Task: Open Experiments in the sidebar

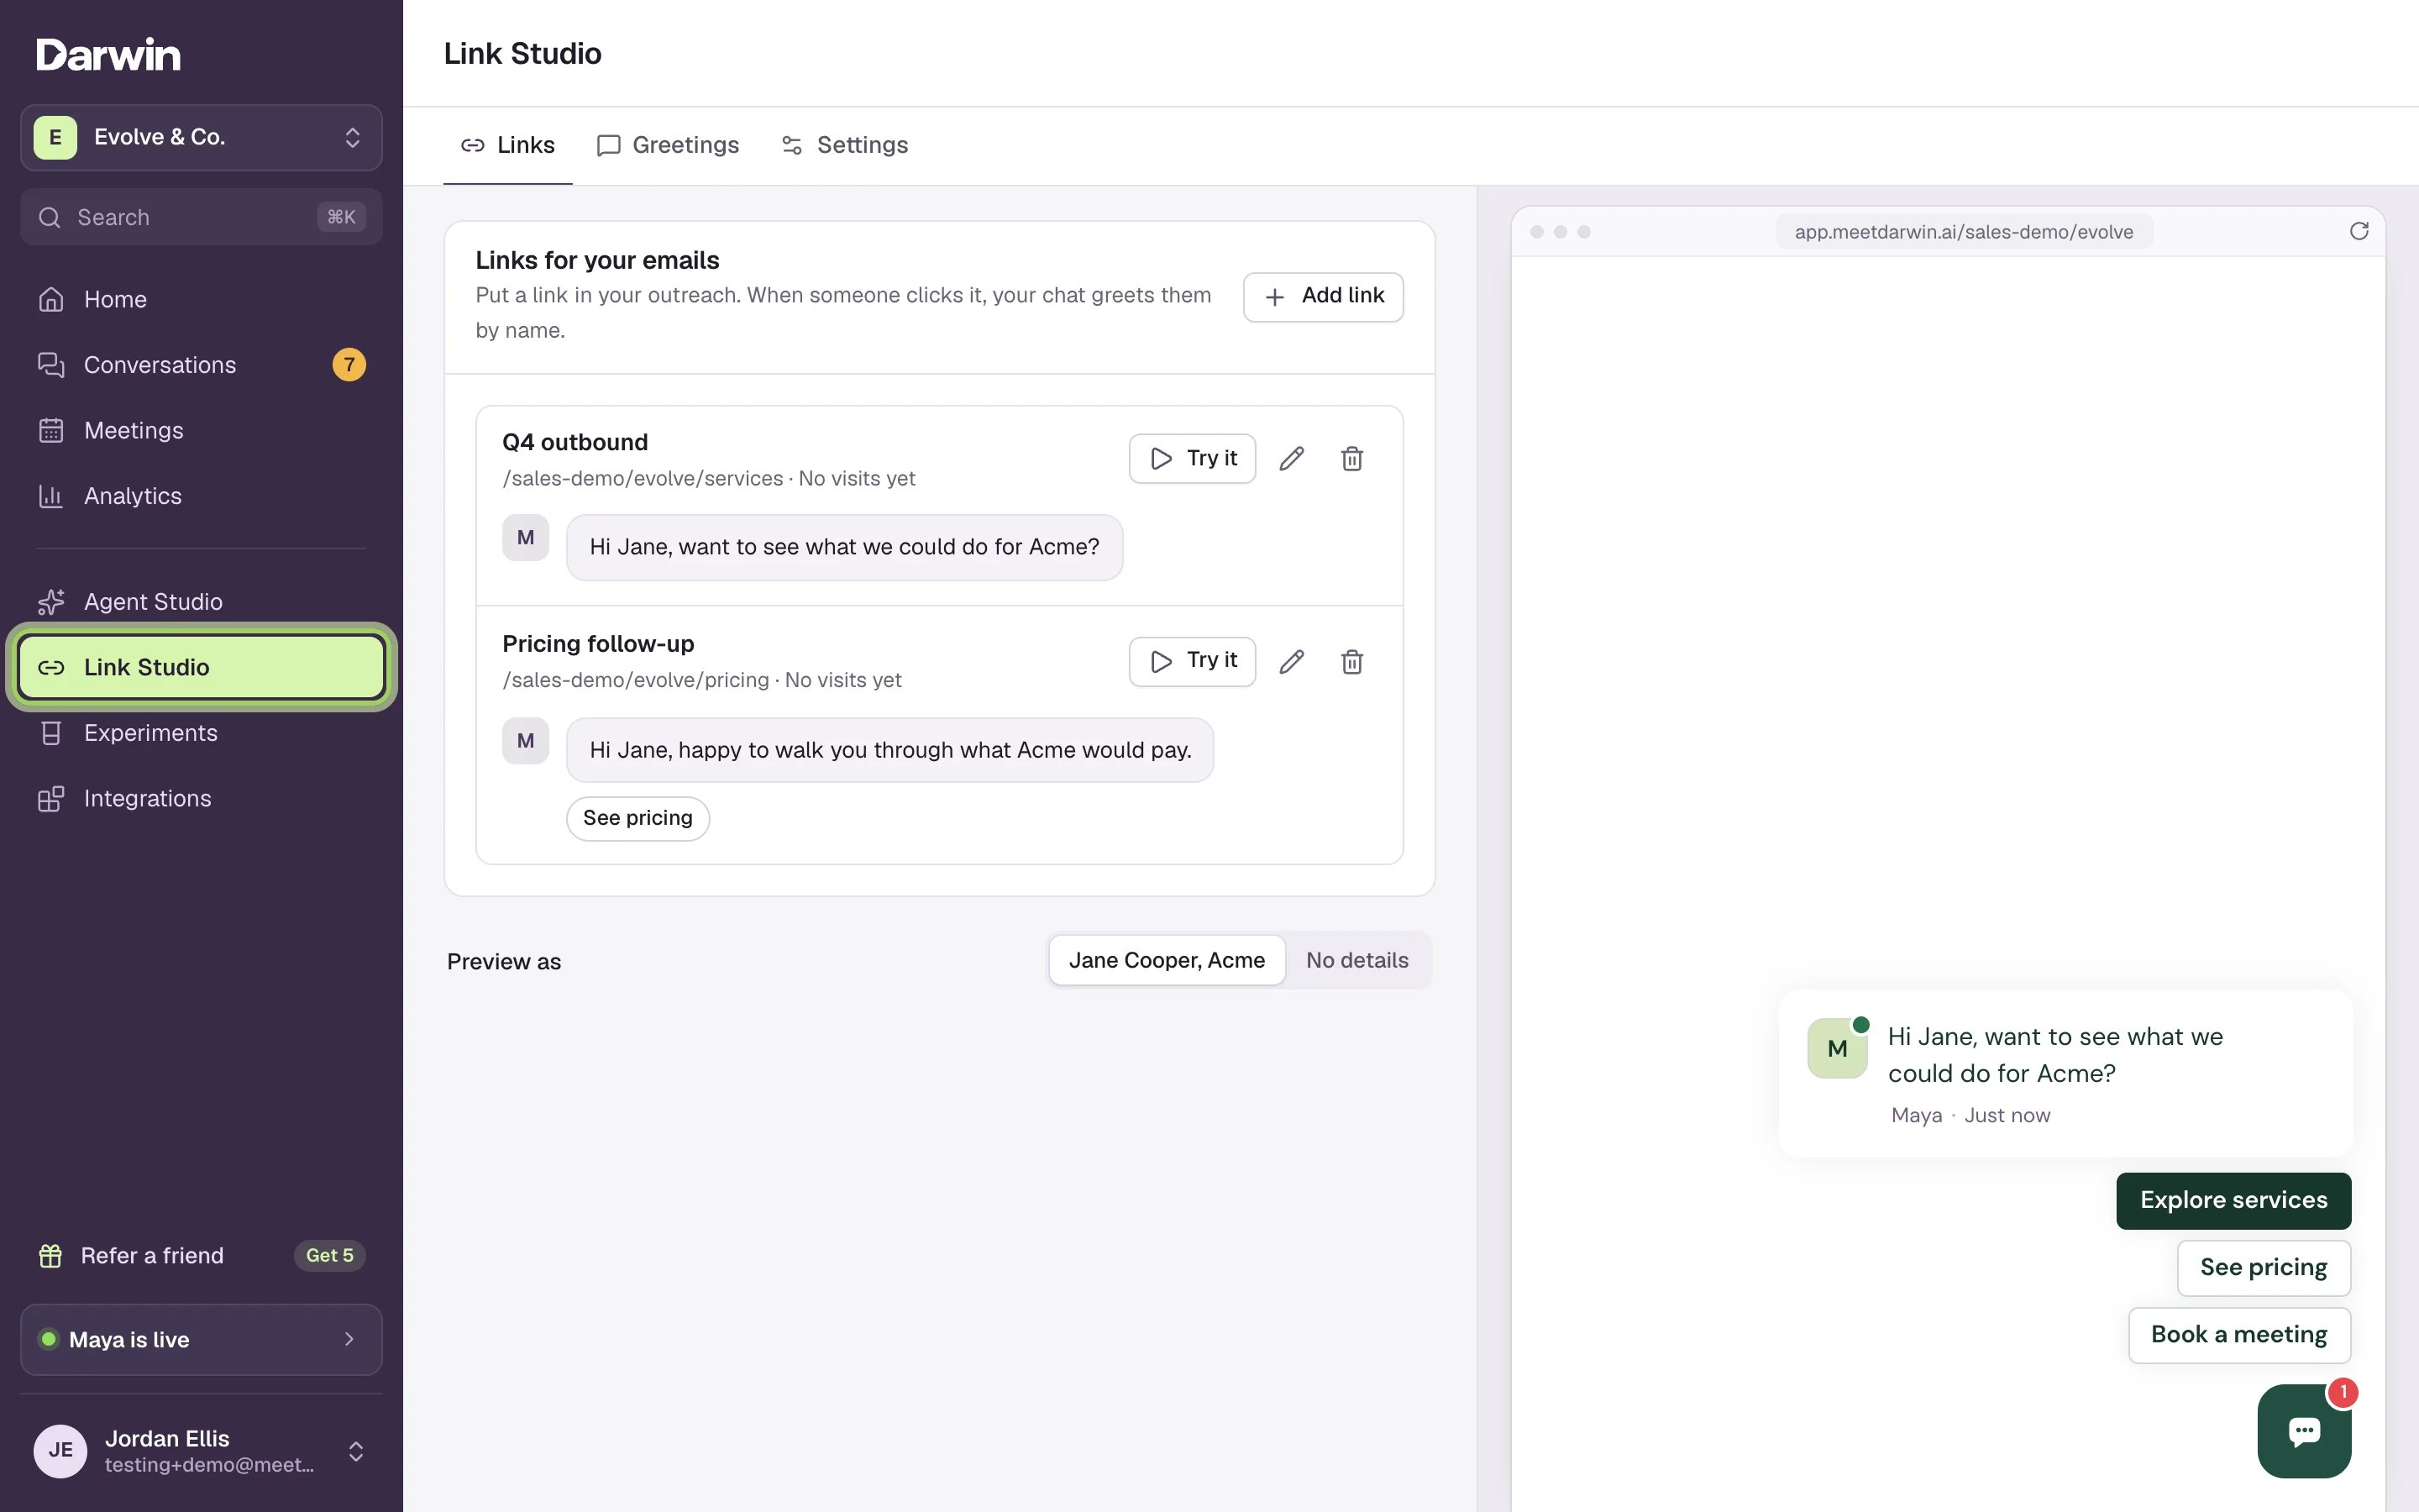Action: [x=201, y=733]
